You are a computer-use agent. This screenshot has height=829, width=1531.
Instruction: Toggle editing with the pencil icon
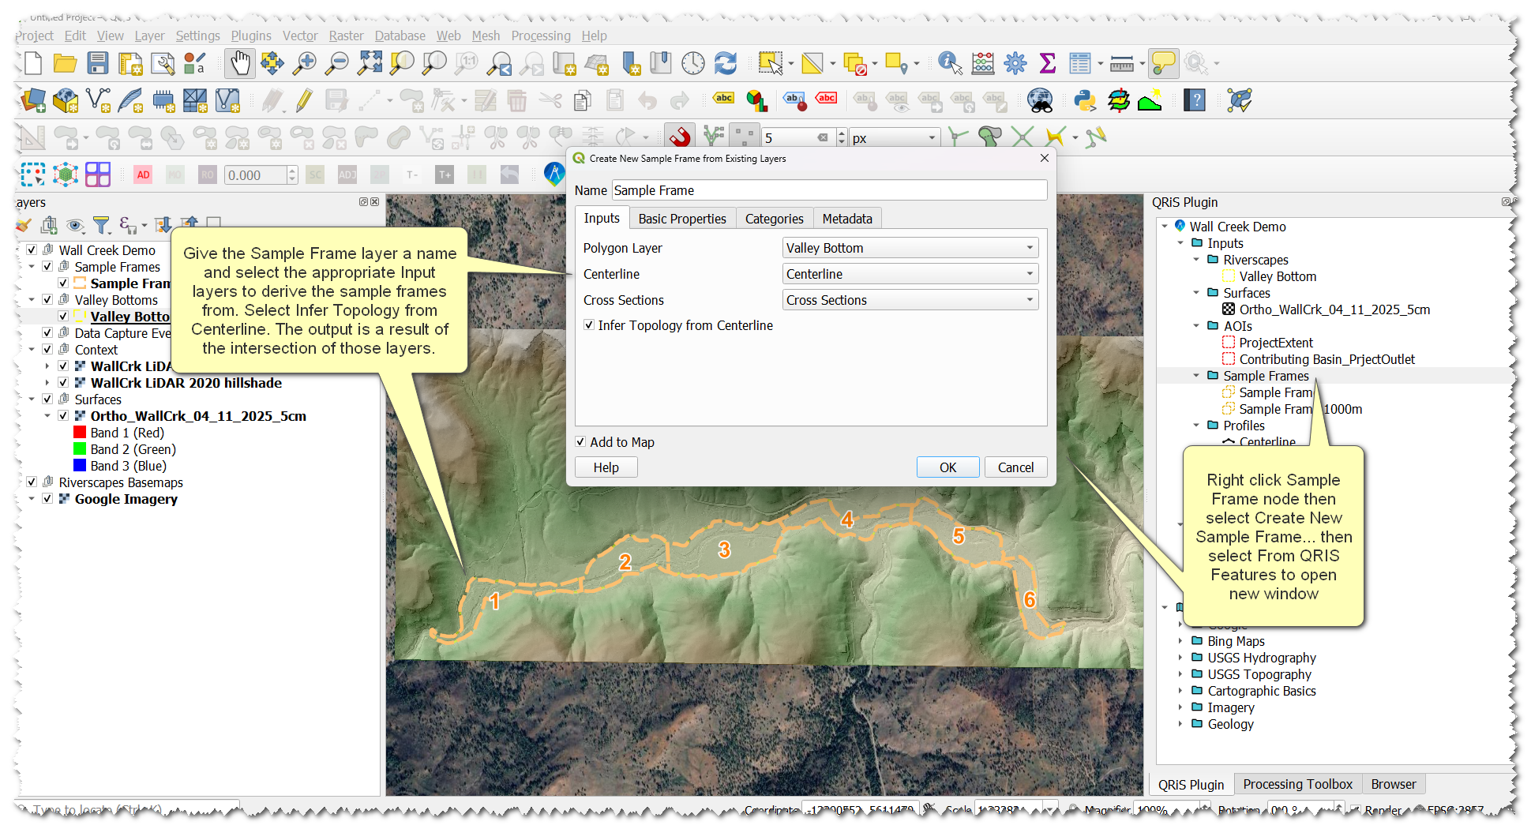[x=304, y=100]
